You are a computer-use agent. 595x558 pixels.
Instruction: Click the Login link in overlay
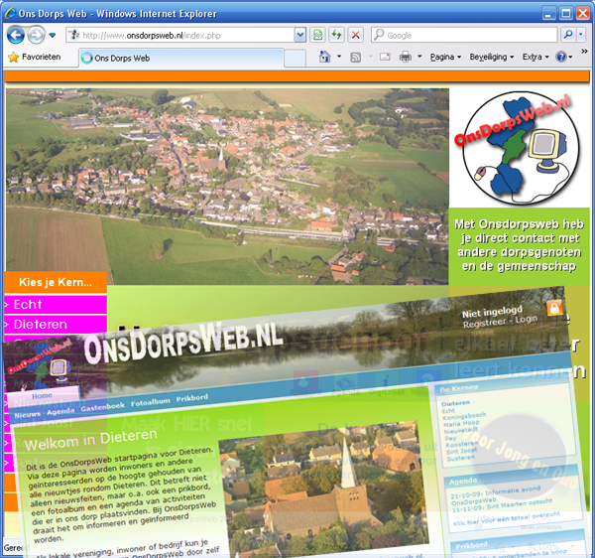click(x=526, y=319)
